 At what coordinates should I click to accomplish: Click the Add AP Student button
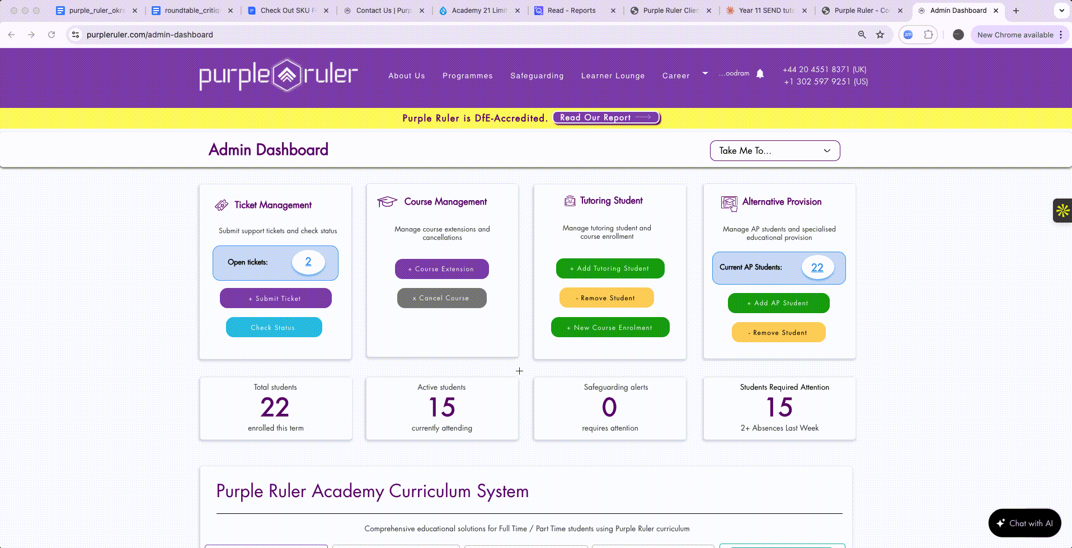click(x=778, y=303)
